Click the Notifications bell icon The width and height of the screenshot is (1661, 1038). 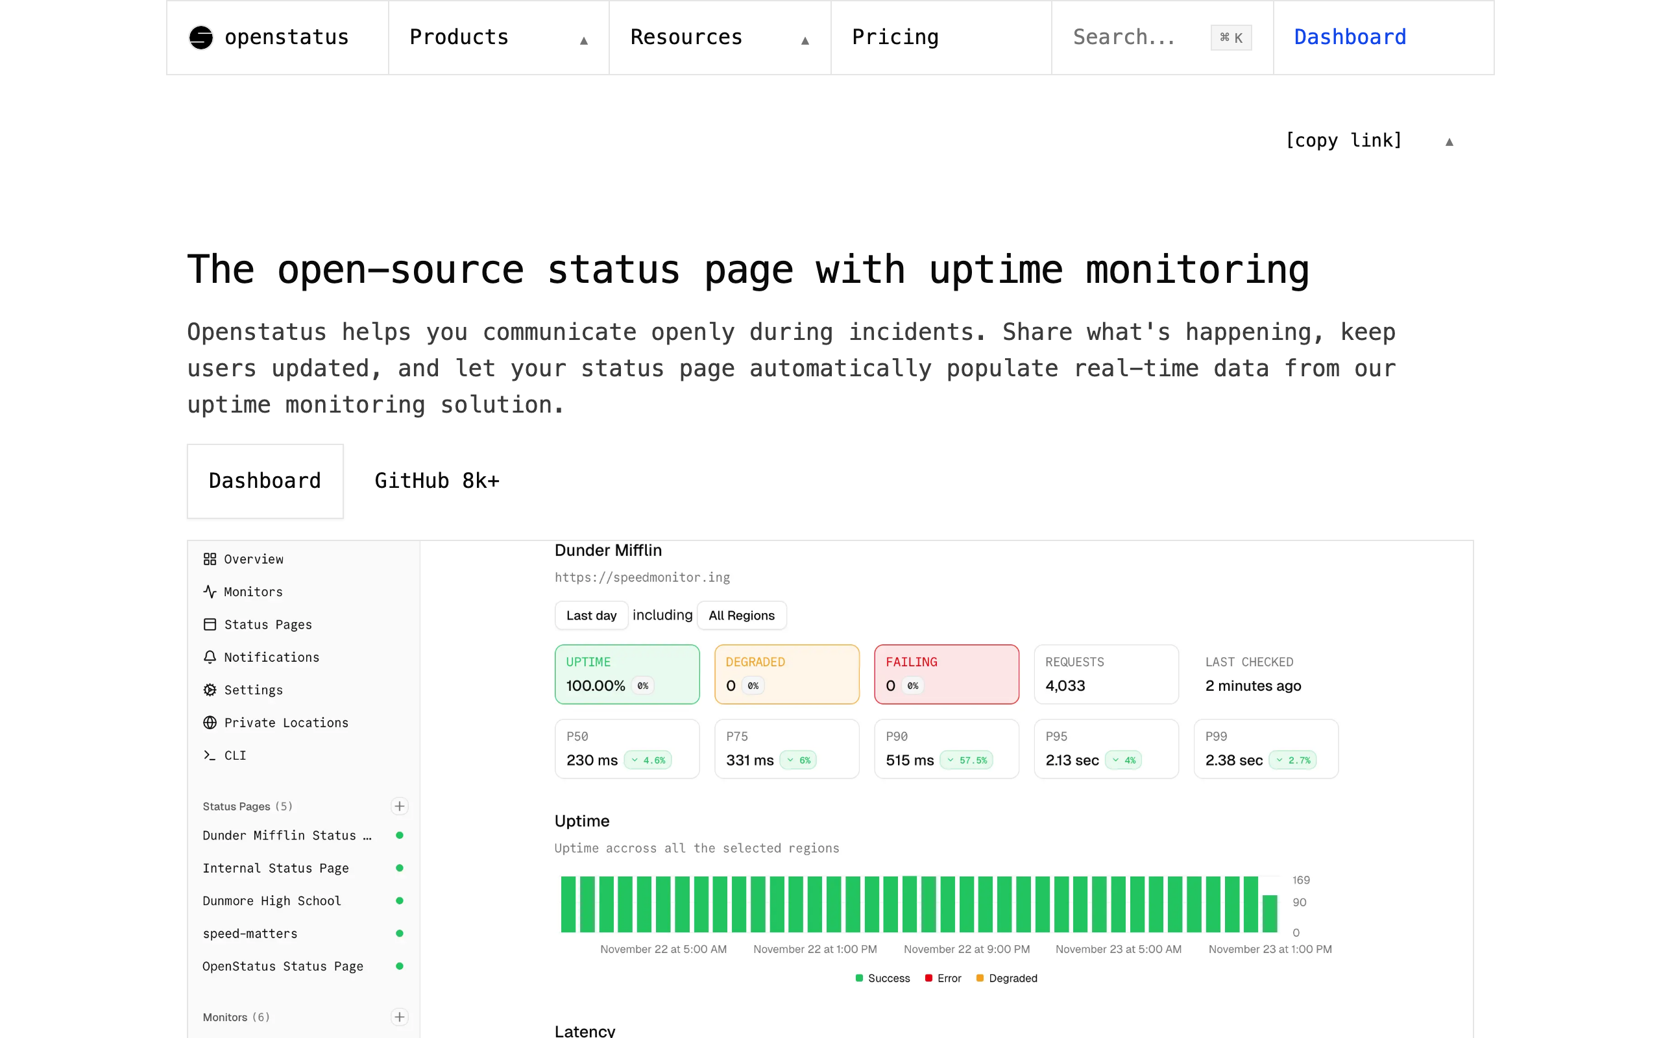point(210,657)
